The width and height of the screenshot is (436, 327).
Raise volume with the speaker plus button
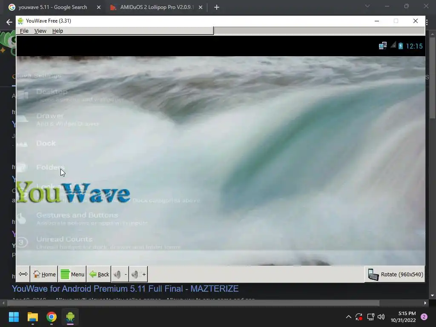(x=138, y=274)
